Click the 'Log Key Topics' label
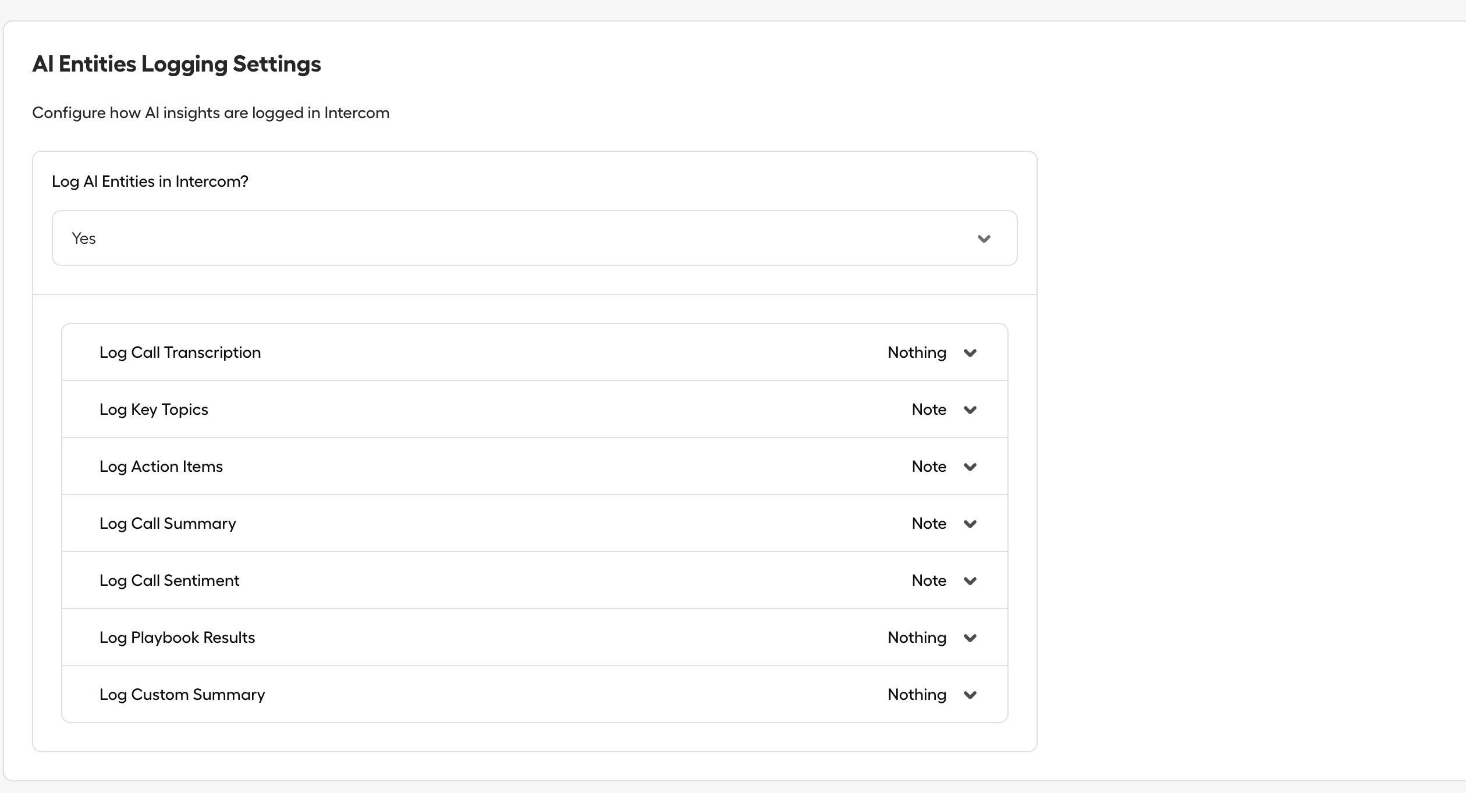Screen dimensions: 1466x793 click(154, 410)
